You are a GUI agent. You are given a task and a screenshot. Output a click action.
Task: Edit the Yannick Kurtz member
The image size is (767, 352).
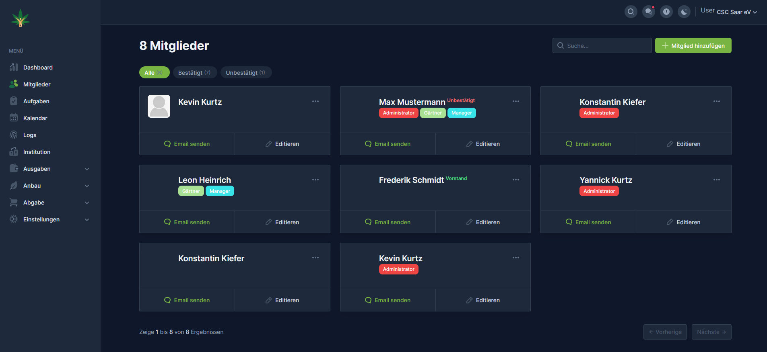684,222
